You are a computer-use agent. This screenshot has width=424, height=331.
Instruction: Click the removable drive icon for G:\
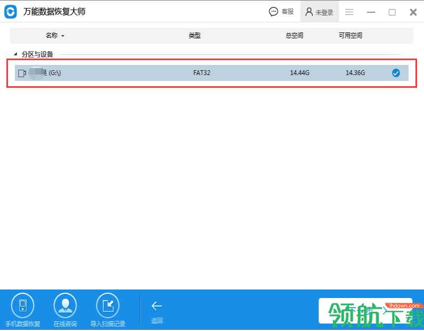click(x=22, y=73)
